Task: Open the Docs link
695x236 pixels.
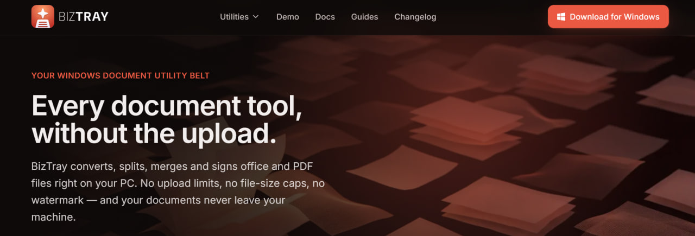Action: pos(325,17)
